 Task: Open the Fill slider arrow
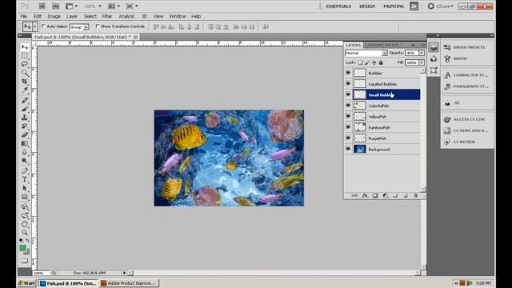(422, 62)
